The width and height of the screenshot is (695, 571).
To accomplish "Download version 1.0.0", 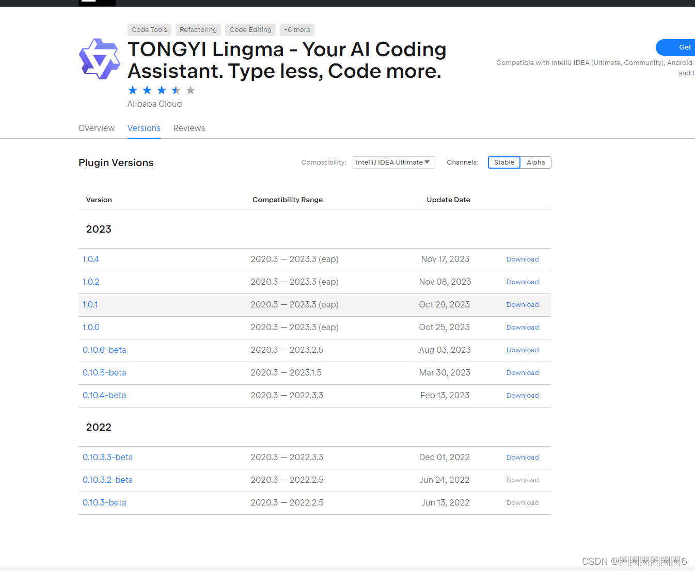I will (523, 328).
